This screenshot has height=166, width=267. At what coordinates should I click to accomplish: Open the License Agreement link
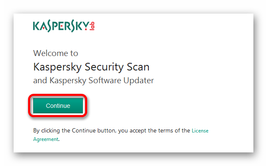(200, 131)
